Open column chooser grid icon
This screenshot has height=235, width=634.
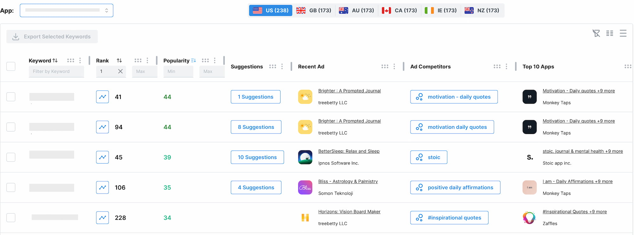(x=610, y=33)
